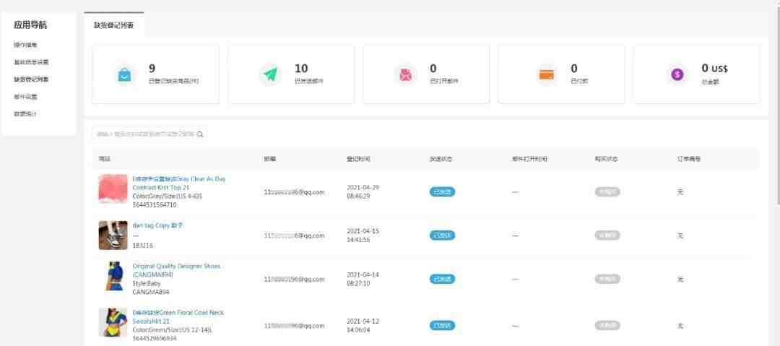
Task: Click the Green Floral Sweatshirt thumbnail
Action: (x=113, y=323)
